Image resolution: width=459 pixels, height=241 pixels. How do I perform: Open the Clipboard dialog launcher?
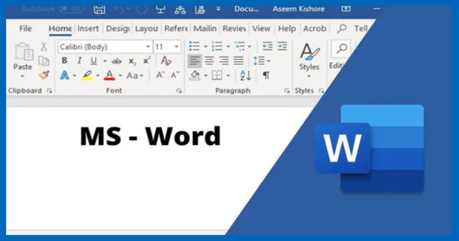click(x=49, y=91)
